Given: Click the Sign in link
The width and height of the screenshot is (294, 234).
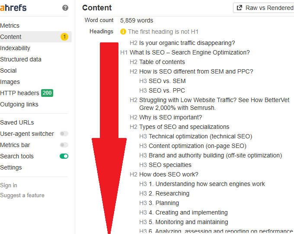Looking at the screenshot, I should pos(9,186).
